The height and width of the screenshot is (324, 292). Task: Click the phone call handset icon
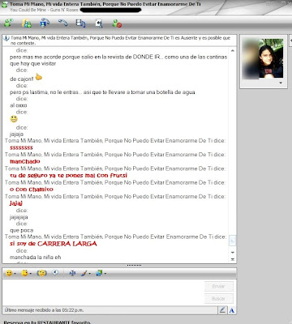coord(62,23)
